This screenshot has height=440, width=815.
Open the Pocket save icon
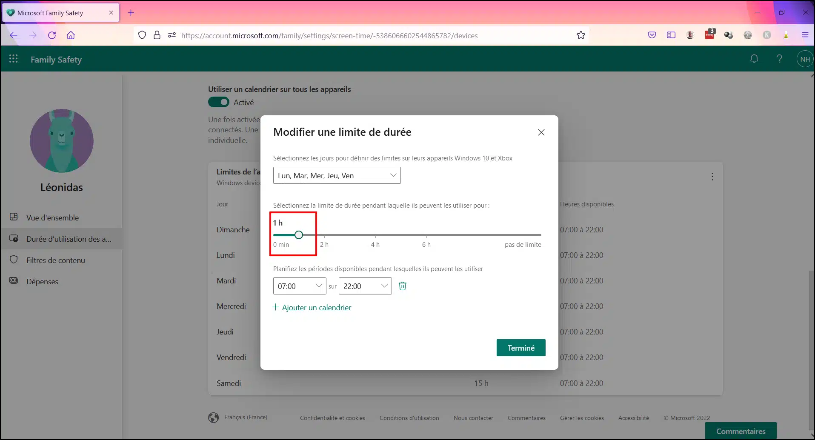[x=652, y=35]
